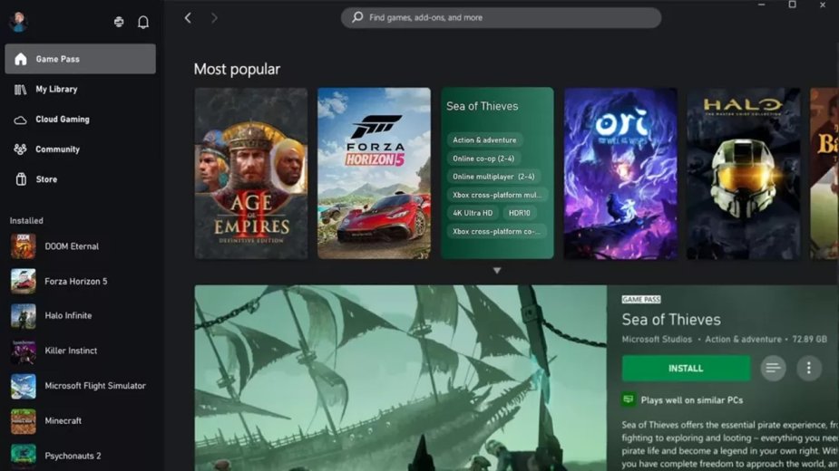Open the user profile avatar
Screen dimensions: 839x471
point(18,22)
